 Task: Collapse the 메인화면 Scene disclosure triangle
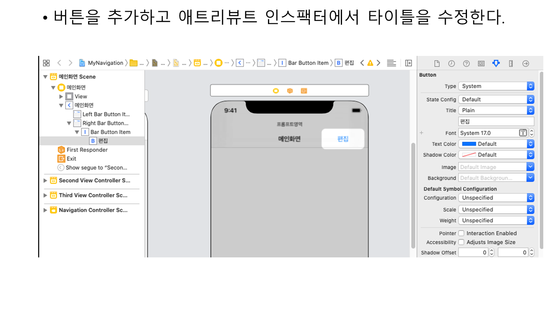point(46,77)
